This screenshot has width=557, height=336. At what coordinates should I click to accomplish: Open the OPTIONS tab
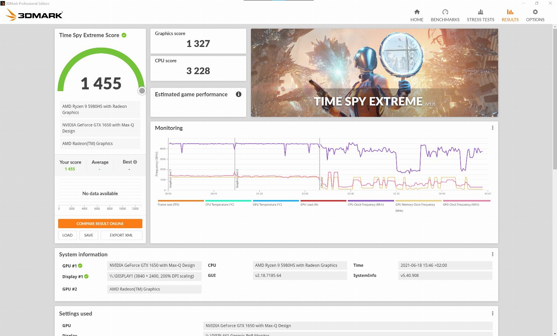[535, 15]
